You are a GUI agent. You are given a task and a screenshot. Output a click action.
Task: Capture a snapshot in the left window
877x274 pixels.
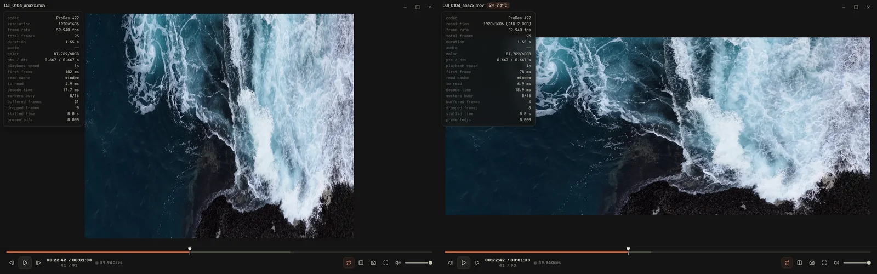point(373,263)
